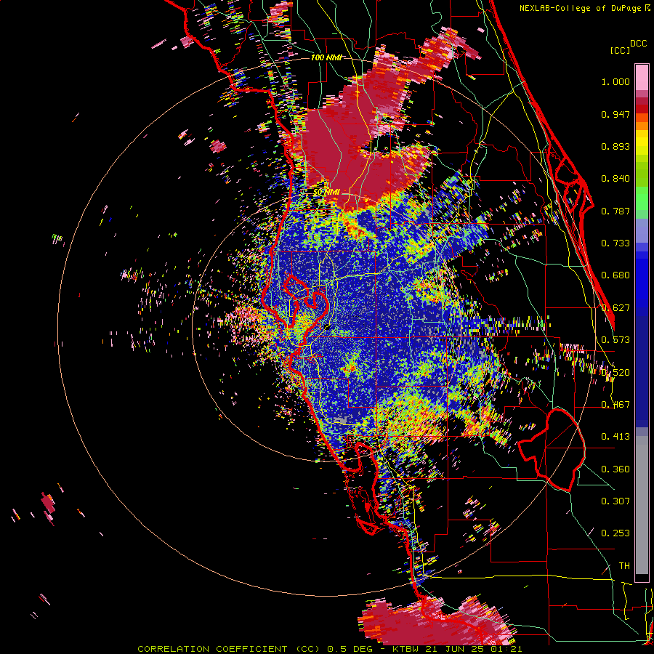
Task: Click the KTBW station identifier in caption
Action: tap(406, 649)
